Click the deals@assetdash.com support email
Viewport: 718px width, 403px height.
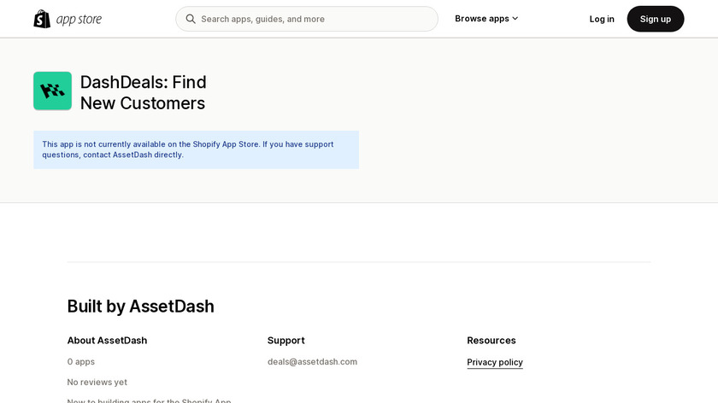(312, 362)
